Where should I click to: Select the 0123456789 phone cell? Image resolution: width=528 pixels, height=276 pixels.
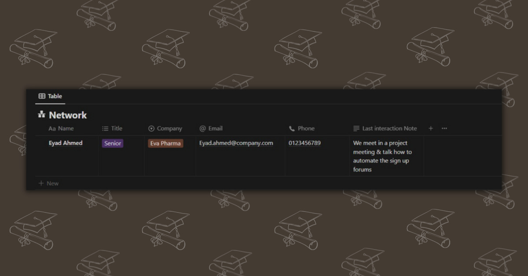[x=317, y=156]
